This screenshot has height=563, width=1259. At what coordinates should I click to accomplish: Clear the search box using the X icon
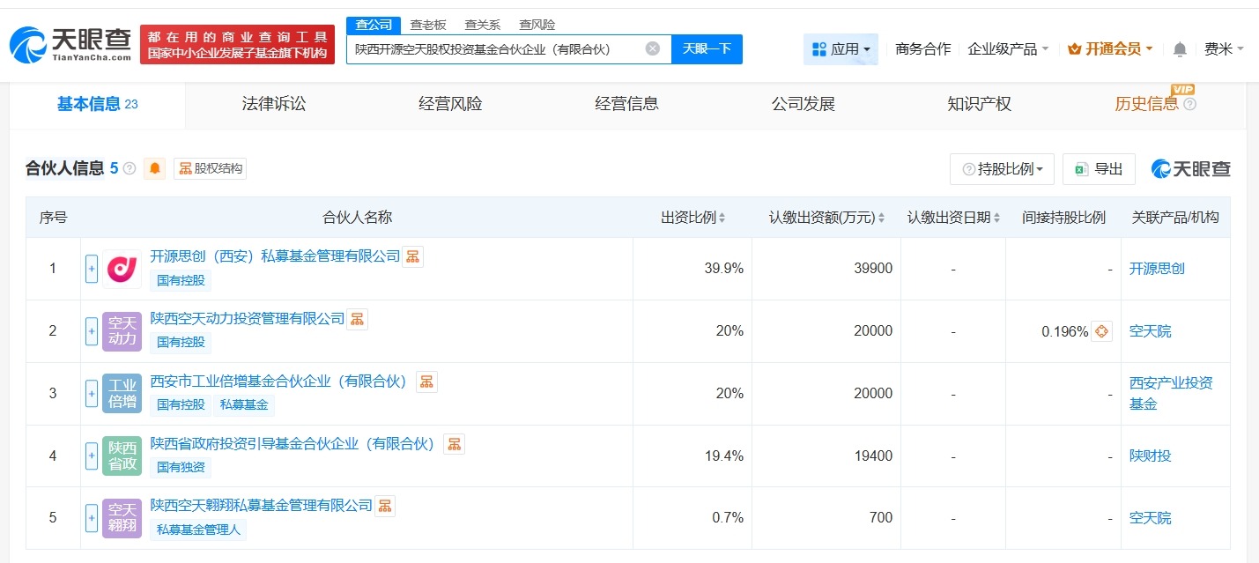652,49
